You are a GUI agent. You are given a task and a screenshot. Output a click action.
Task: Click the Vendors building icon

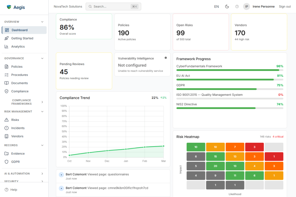(x=7, y=136)
